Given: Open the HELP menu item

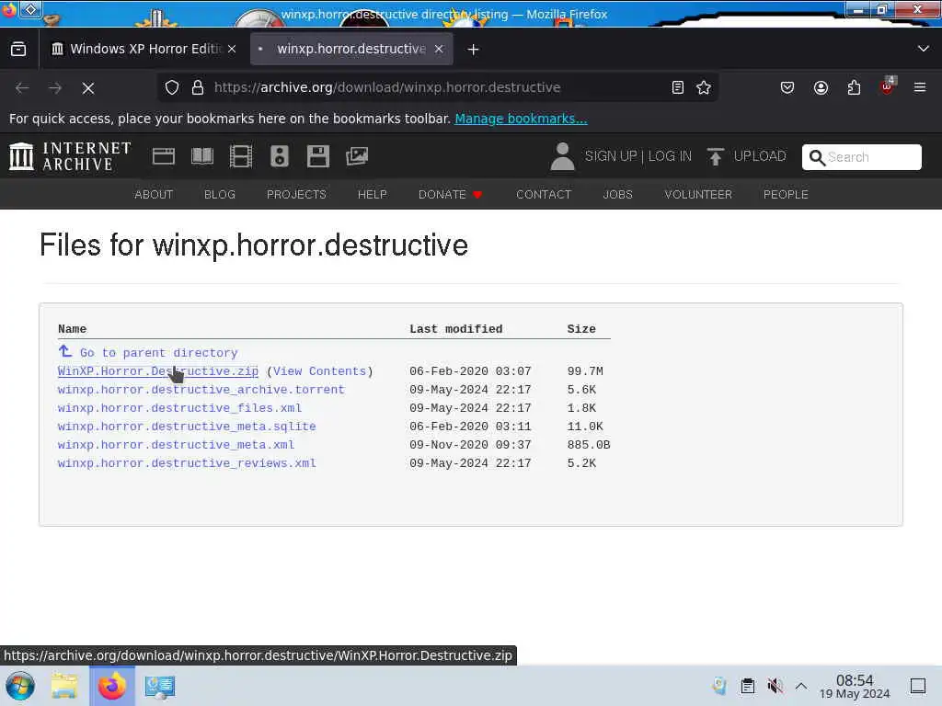Looking at the screenshot, I should (372, 195).
